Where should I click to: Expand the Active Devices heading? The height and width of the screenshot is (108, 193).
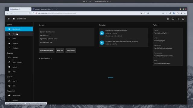pos(45,58)
